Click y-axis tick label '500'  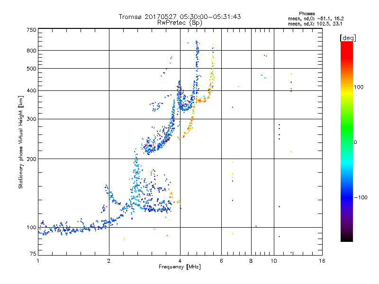32,69
